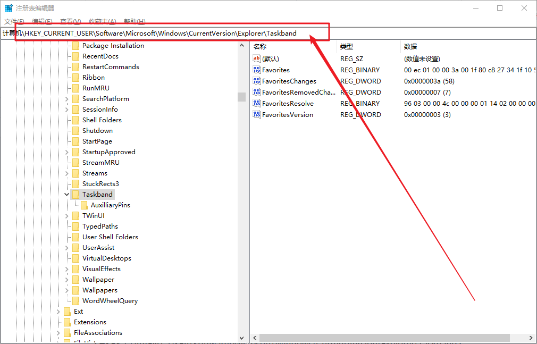The height and width of the screenshot is (344, 537).
Task: Click the Registry Editor app icon in title bar
Action: point(9,8)
